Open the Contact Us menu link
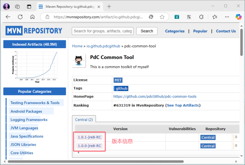 pos(226,31)
